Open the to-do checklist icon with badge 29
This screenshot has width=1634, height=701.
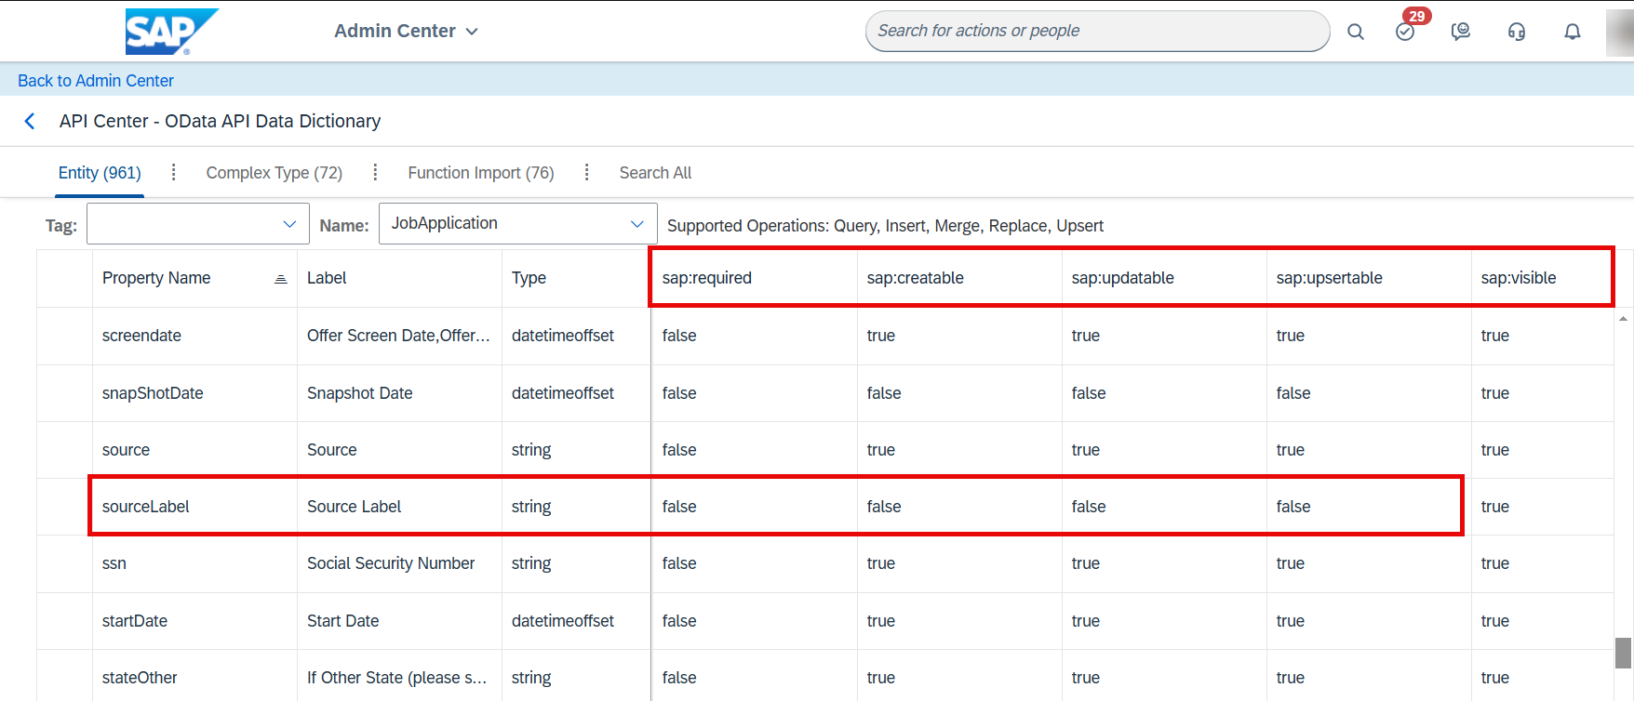pyautogui.click(x=1405, y=32)
